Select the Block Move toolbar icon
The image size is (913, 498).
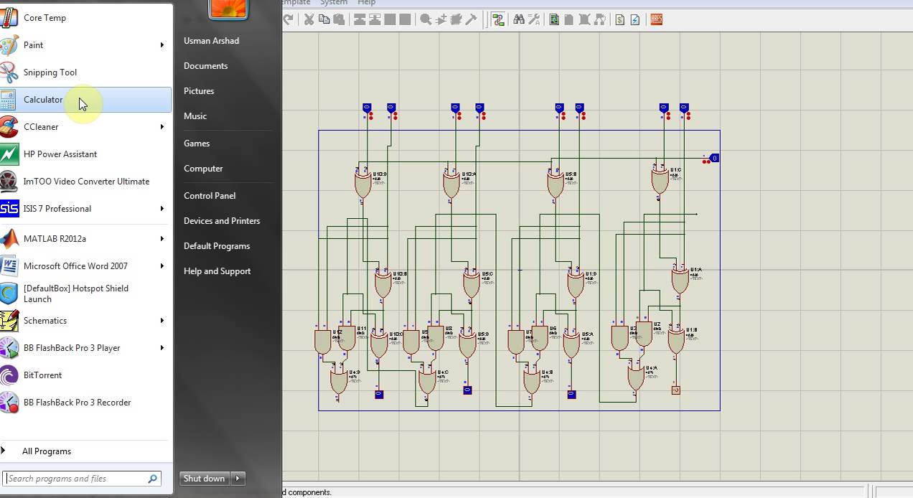point(375,19)
